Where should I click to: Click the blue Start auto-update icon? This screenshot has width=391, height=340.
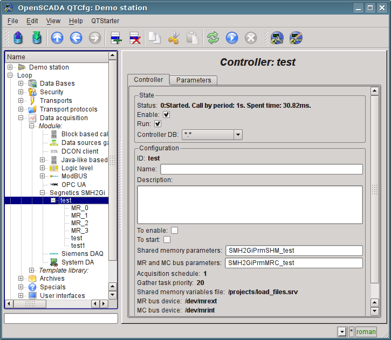click(232, 38)
